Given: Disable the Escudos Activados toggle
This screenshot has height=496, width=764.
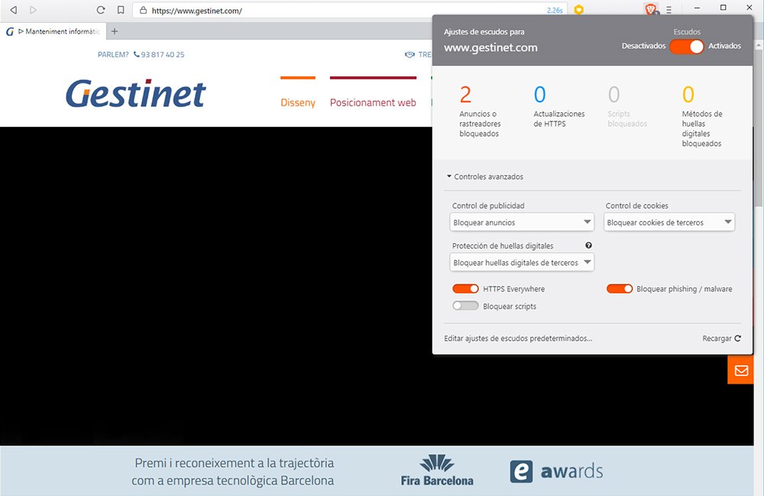Looking at the screenshot, I should click(686, 46).
